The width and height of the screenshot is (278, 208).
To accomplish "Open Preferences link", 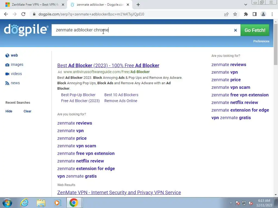I will (261, 41).
